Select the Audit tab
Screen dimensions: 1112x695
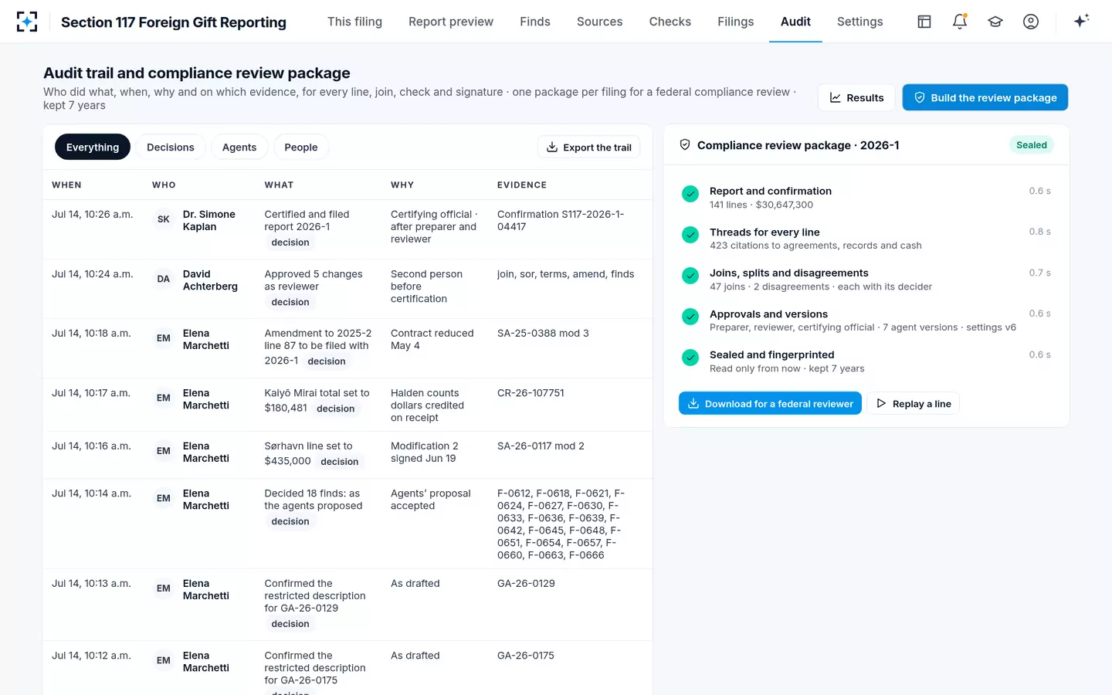click(795, 22)
